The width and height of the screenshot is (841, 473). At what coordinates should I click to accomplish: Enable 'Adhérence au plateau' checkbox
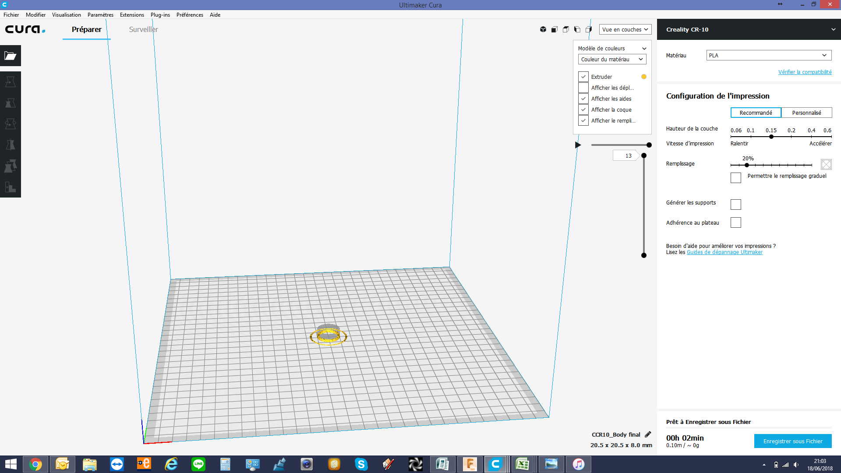pos(736,222)
